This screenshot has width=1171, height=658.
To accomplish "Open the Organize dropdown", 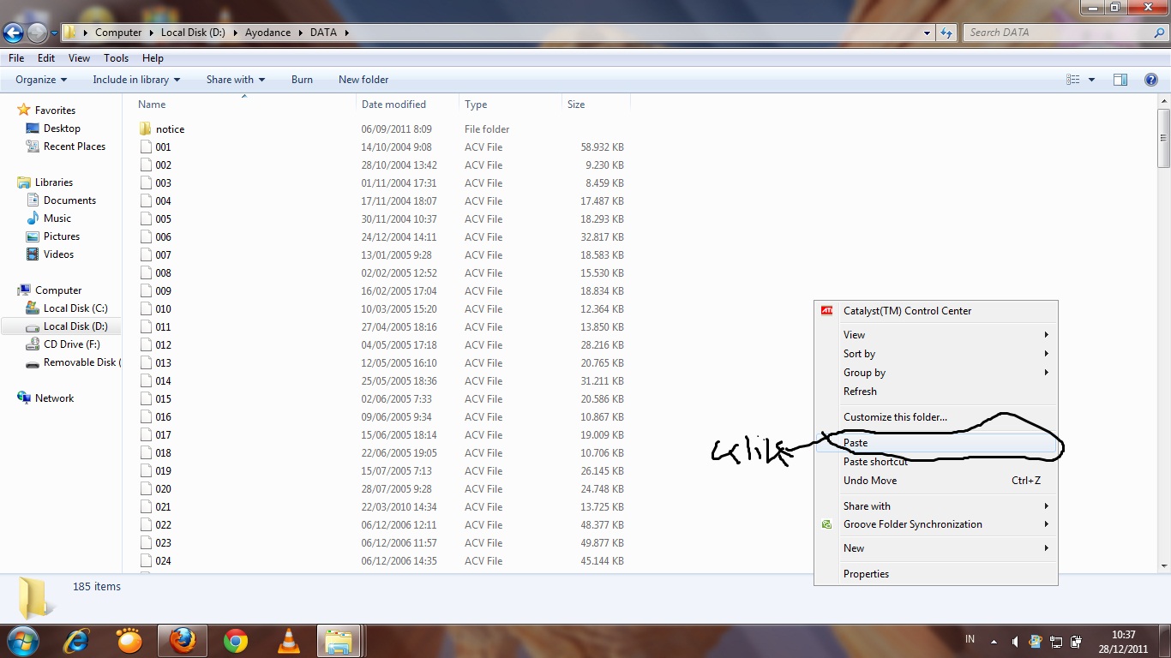I will [41, 80].
